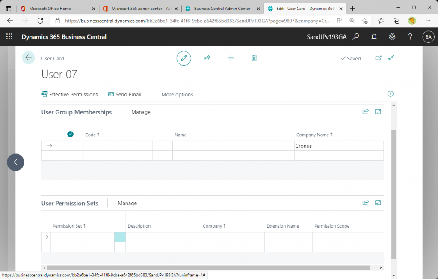Show the FactBox info pane icon
The width and height of the screenshot is (438, 279).
[390, 94]
